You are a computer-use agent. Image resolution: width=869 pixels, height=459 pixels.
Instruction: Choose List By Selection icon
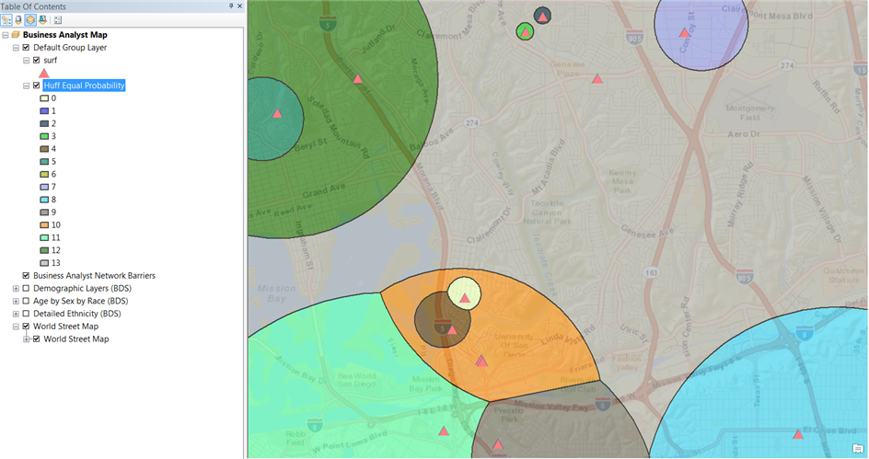click(42, 19)
